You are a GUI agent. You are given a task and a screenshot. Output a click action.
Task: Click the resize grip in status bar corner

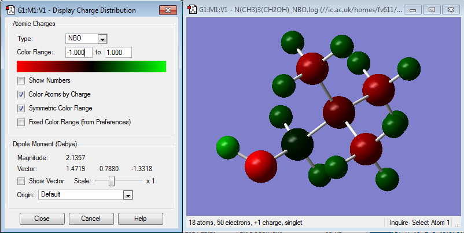(x=458, y=224)
